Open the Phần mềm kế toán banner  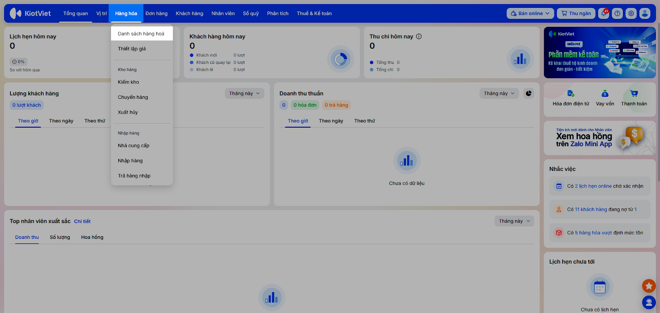click(600, 53)
